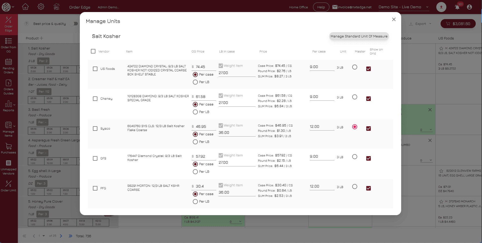Select Per LB for Sysco item
Screen dimensions: 482x243
click(x=195, y=142)
